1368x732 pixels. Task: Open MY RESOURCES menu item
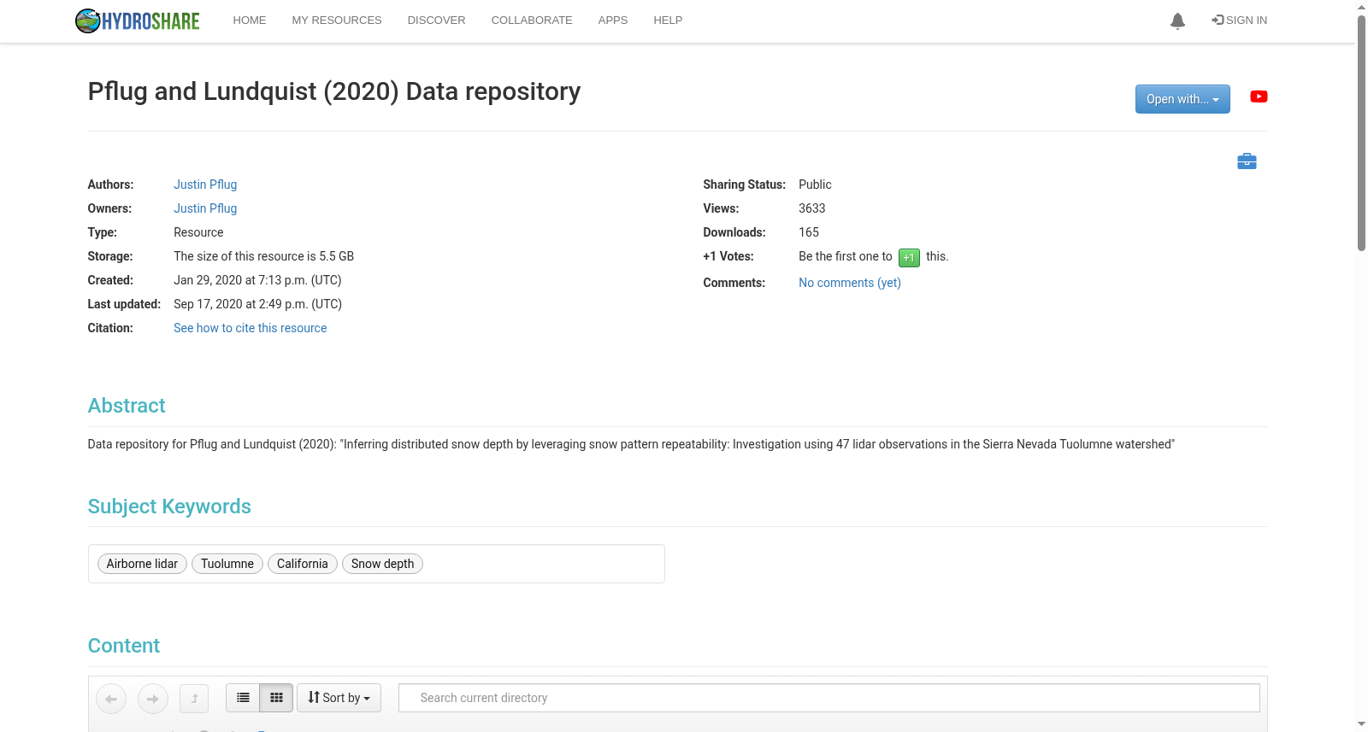click(x=337, y=20)
